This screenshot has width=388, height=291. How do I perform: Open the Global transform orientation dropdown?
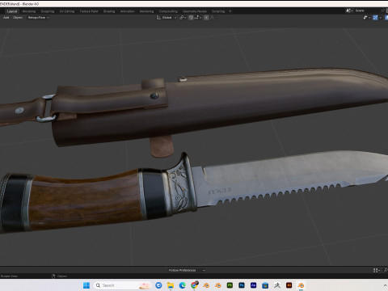[167, 18]
